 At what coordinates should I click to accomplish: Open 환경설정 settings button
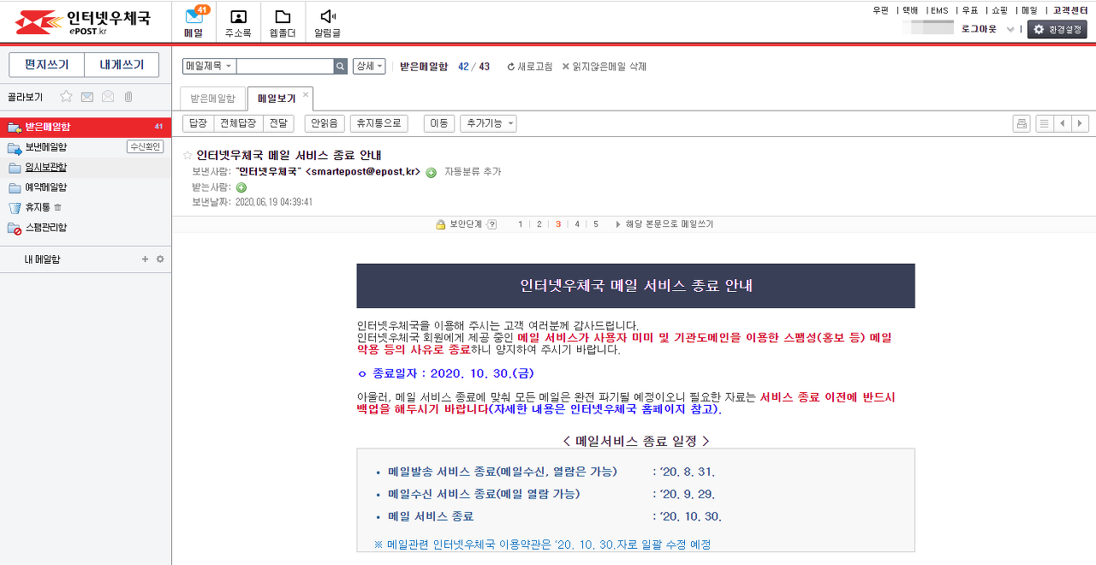pos(1057,29)
